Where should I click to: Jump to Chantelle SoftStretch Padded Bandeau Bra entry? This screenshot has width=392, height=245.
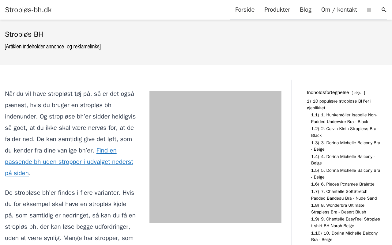tap(344, 195)
